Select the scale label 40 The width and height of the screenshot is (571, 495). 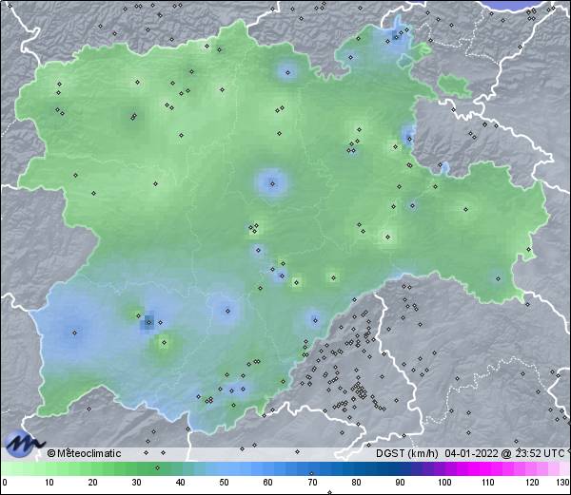180,483
